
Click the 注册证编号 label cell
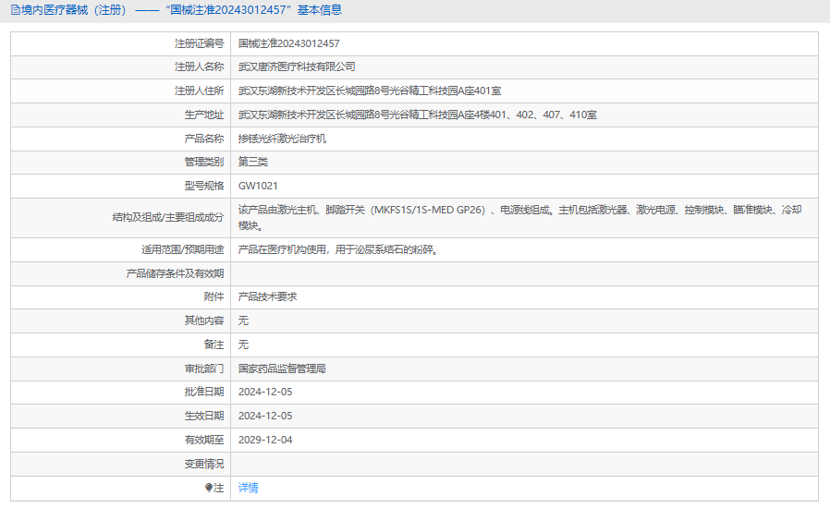pyautogui.click(x=121, y=43)
